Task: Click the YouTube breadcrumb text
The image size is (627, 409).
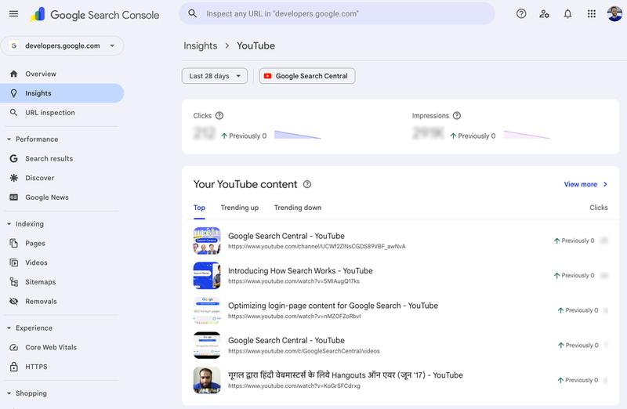Action: point(256,46)
